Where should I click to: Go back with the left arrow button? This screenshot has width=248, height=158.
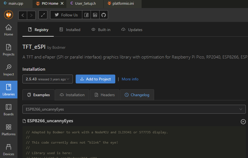[x=23, y=15]
